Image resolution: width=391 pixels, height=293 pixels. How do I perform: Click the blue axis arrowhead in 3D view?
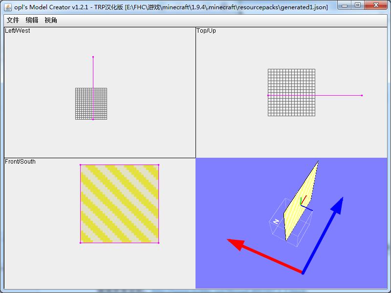tap(337, 205)
